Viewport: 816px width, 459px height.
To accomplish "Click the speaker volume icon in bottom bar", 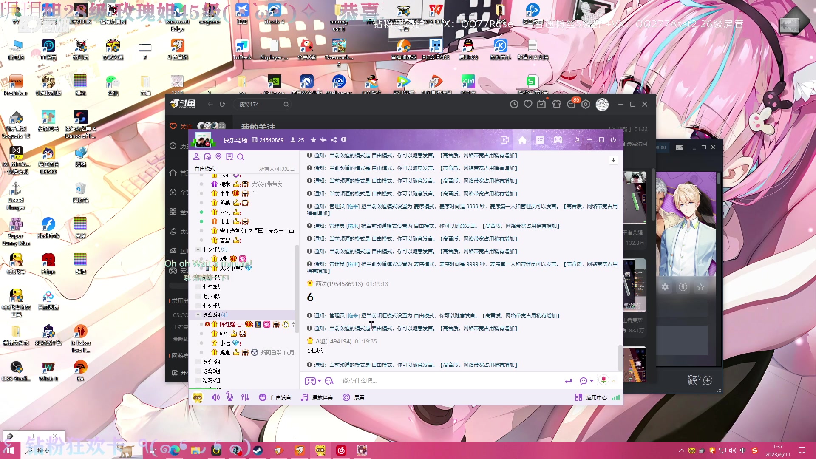I will pos(215,397).
